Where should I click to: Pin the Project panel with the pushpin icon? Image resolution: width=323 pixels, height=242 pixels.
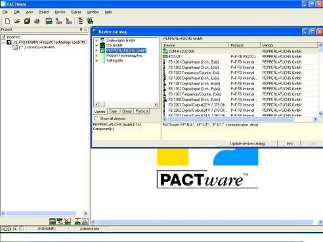point(81,29)
